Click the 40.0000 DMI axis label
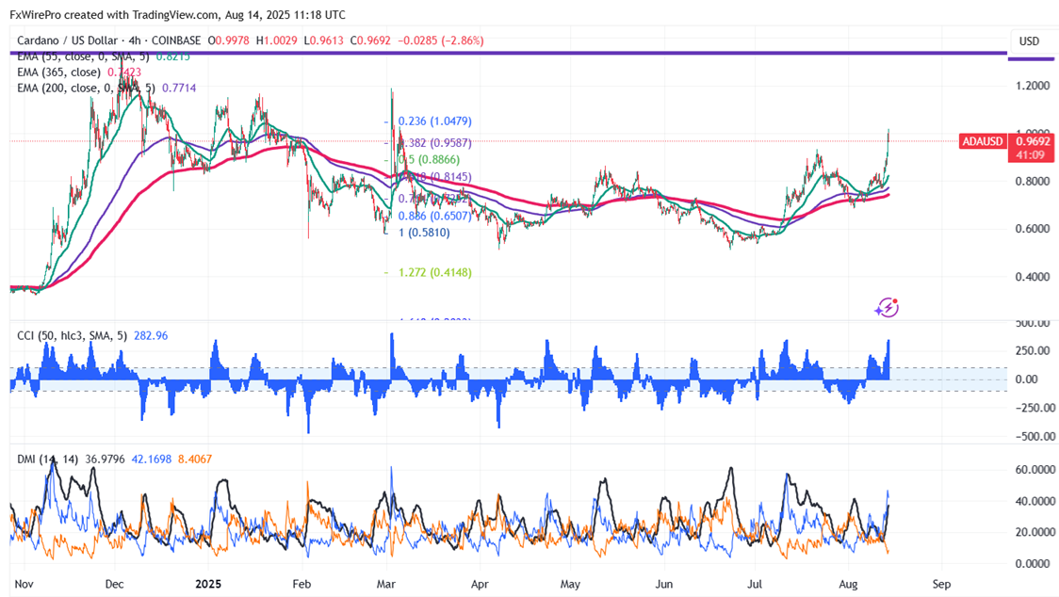This screenshot has height=597, width=1059. [1035, 501]
